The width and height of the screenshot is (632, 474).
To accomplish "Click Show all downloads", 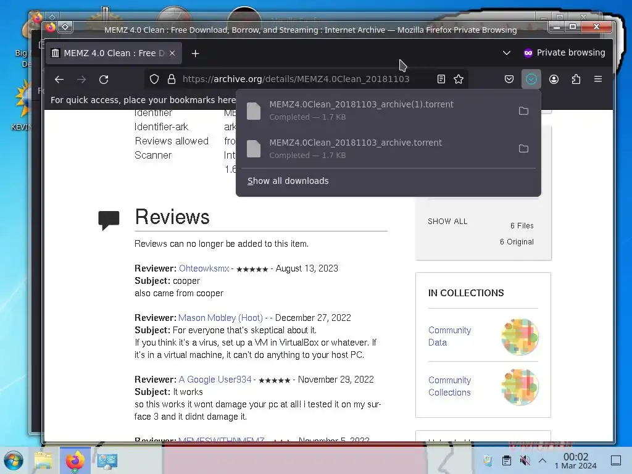I will (x=288, y=181).
